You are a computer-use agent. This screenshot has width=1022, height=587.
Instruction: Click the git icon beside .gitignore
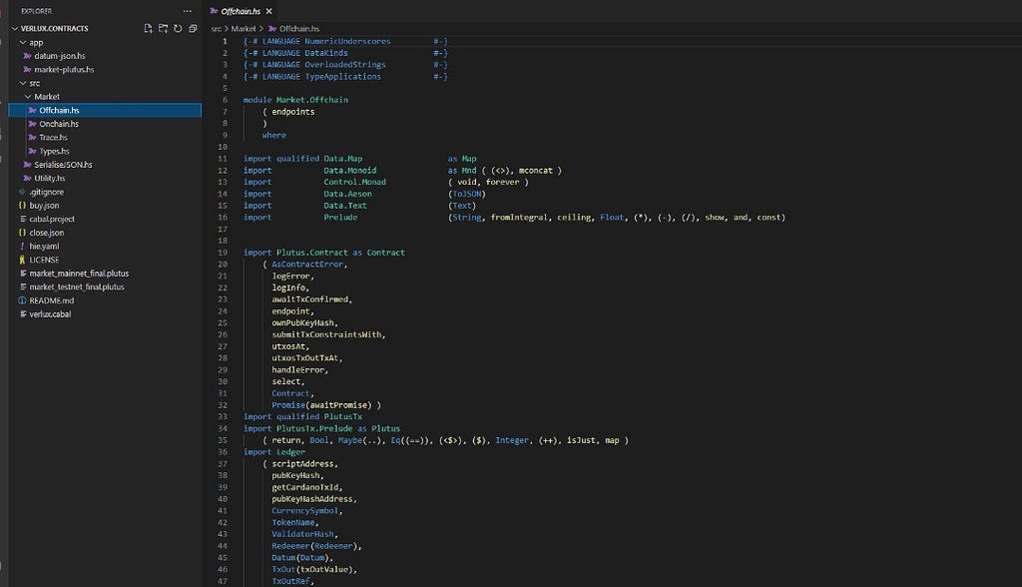pos(22,192)
